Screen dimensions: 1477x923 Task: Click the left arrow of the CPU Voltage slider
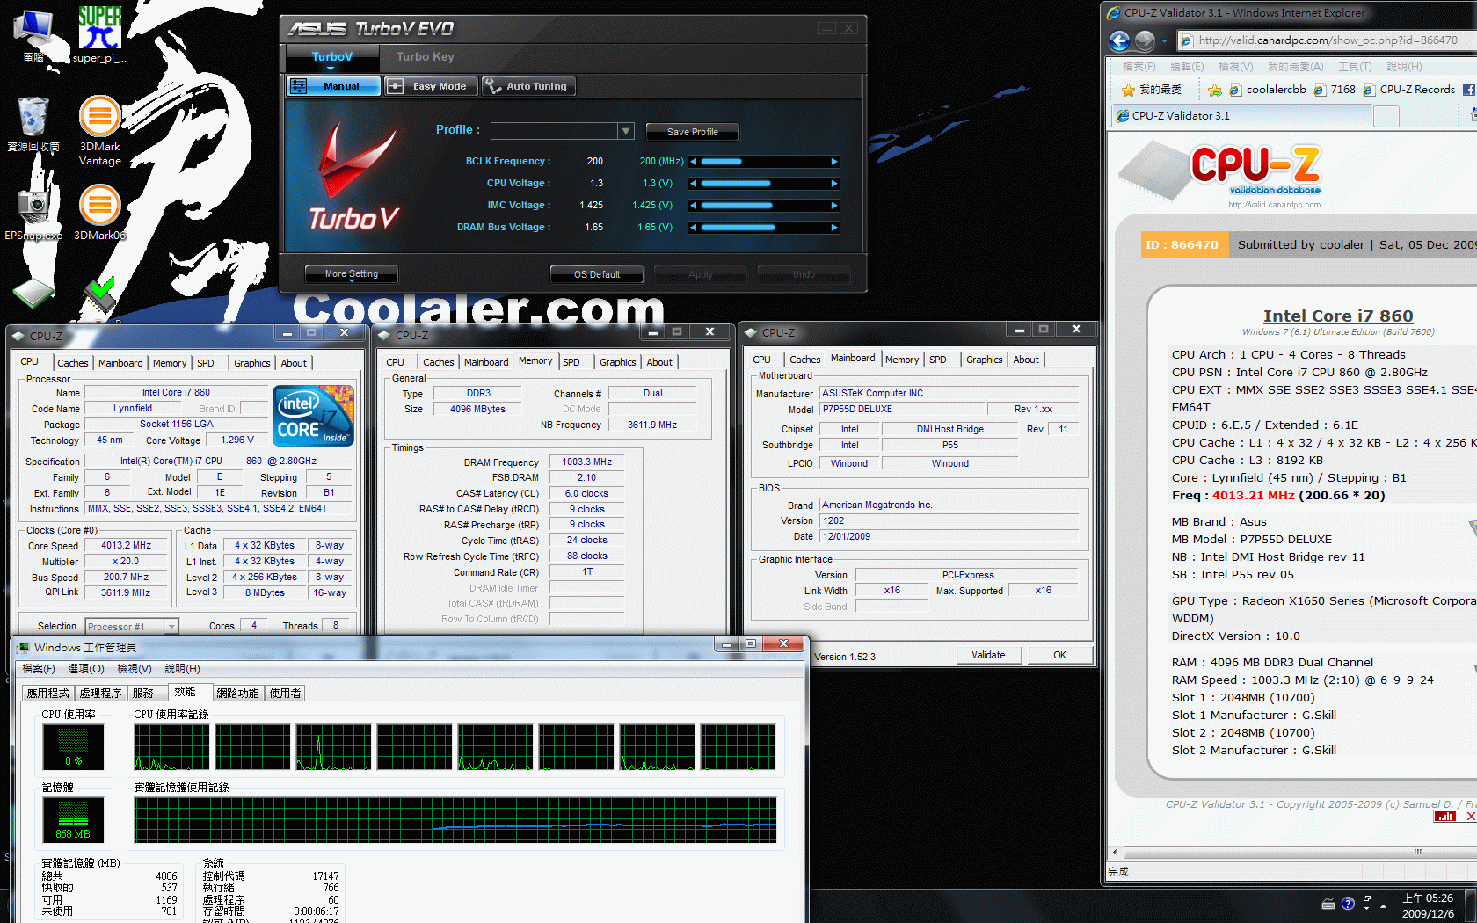tap(694, 184)
